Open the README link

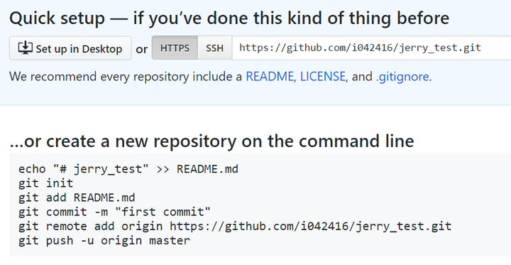tap(270, 76)
